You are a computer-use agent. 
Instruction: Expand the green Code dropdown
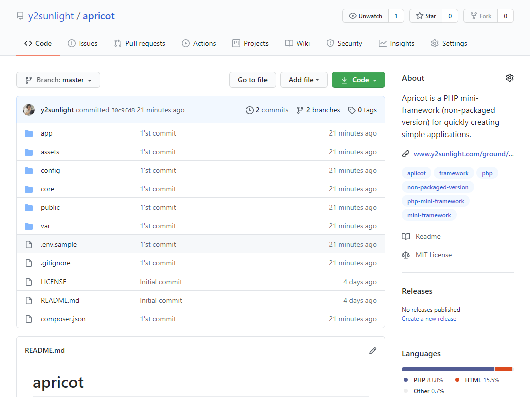coord(358,80)
